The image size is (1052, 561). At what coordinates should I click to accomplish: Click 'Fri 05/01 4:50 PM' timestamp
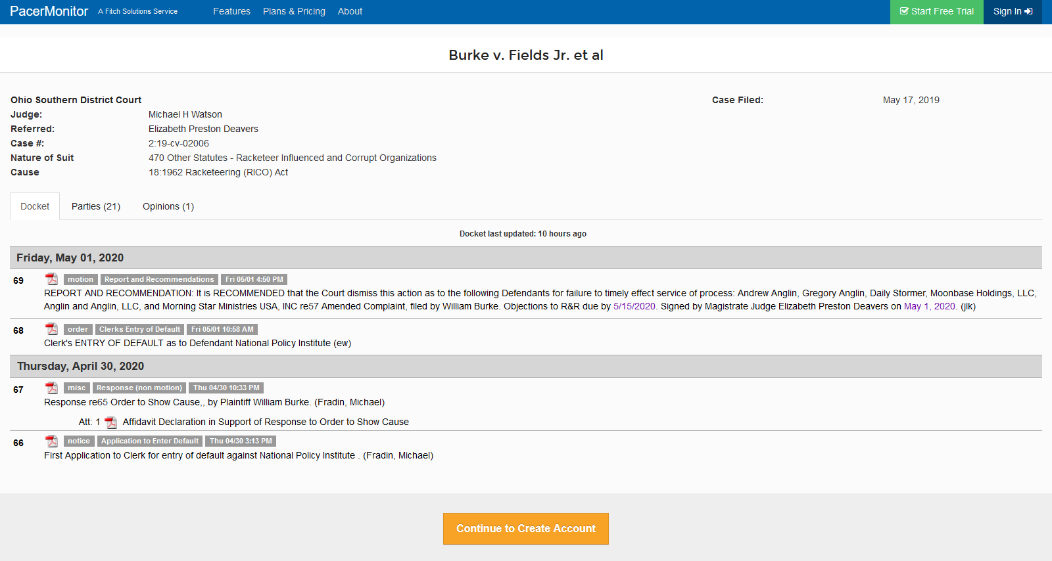tap(254, 279)
